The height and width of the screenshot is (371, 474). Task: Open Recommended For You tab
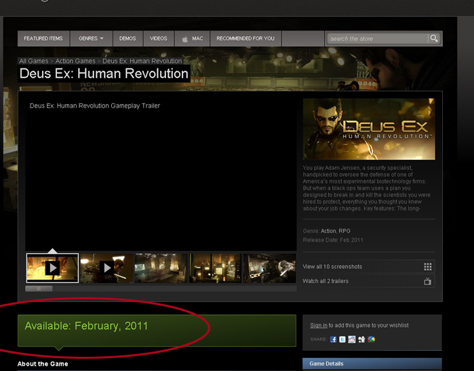(245, 39)
